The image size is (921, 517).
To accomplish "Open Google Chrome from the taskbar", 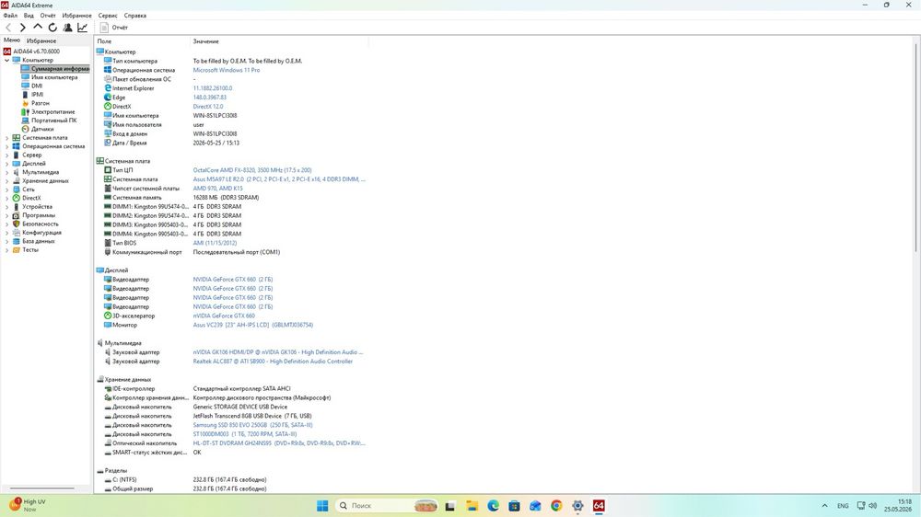I will pos(556,506).
